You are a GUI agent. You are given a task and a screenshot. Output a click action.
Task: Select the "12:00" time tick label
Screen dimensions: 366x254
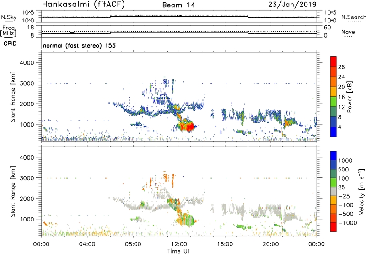pyautogui.click(x=179, y=244)
